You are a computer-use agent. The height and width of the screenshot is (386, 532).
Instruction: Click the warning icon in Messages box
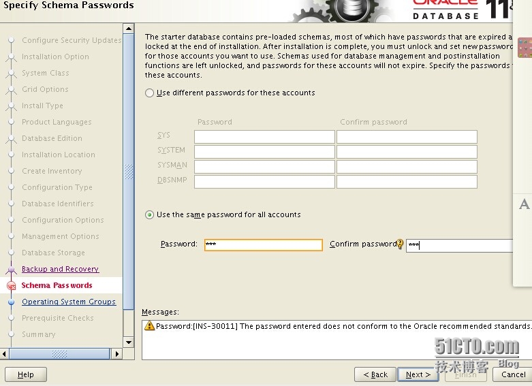pos(149,325)
